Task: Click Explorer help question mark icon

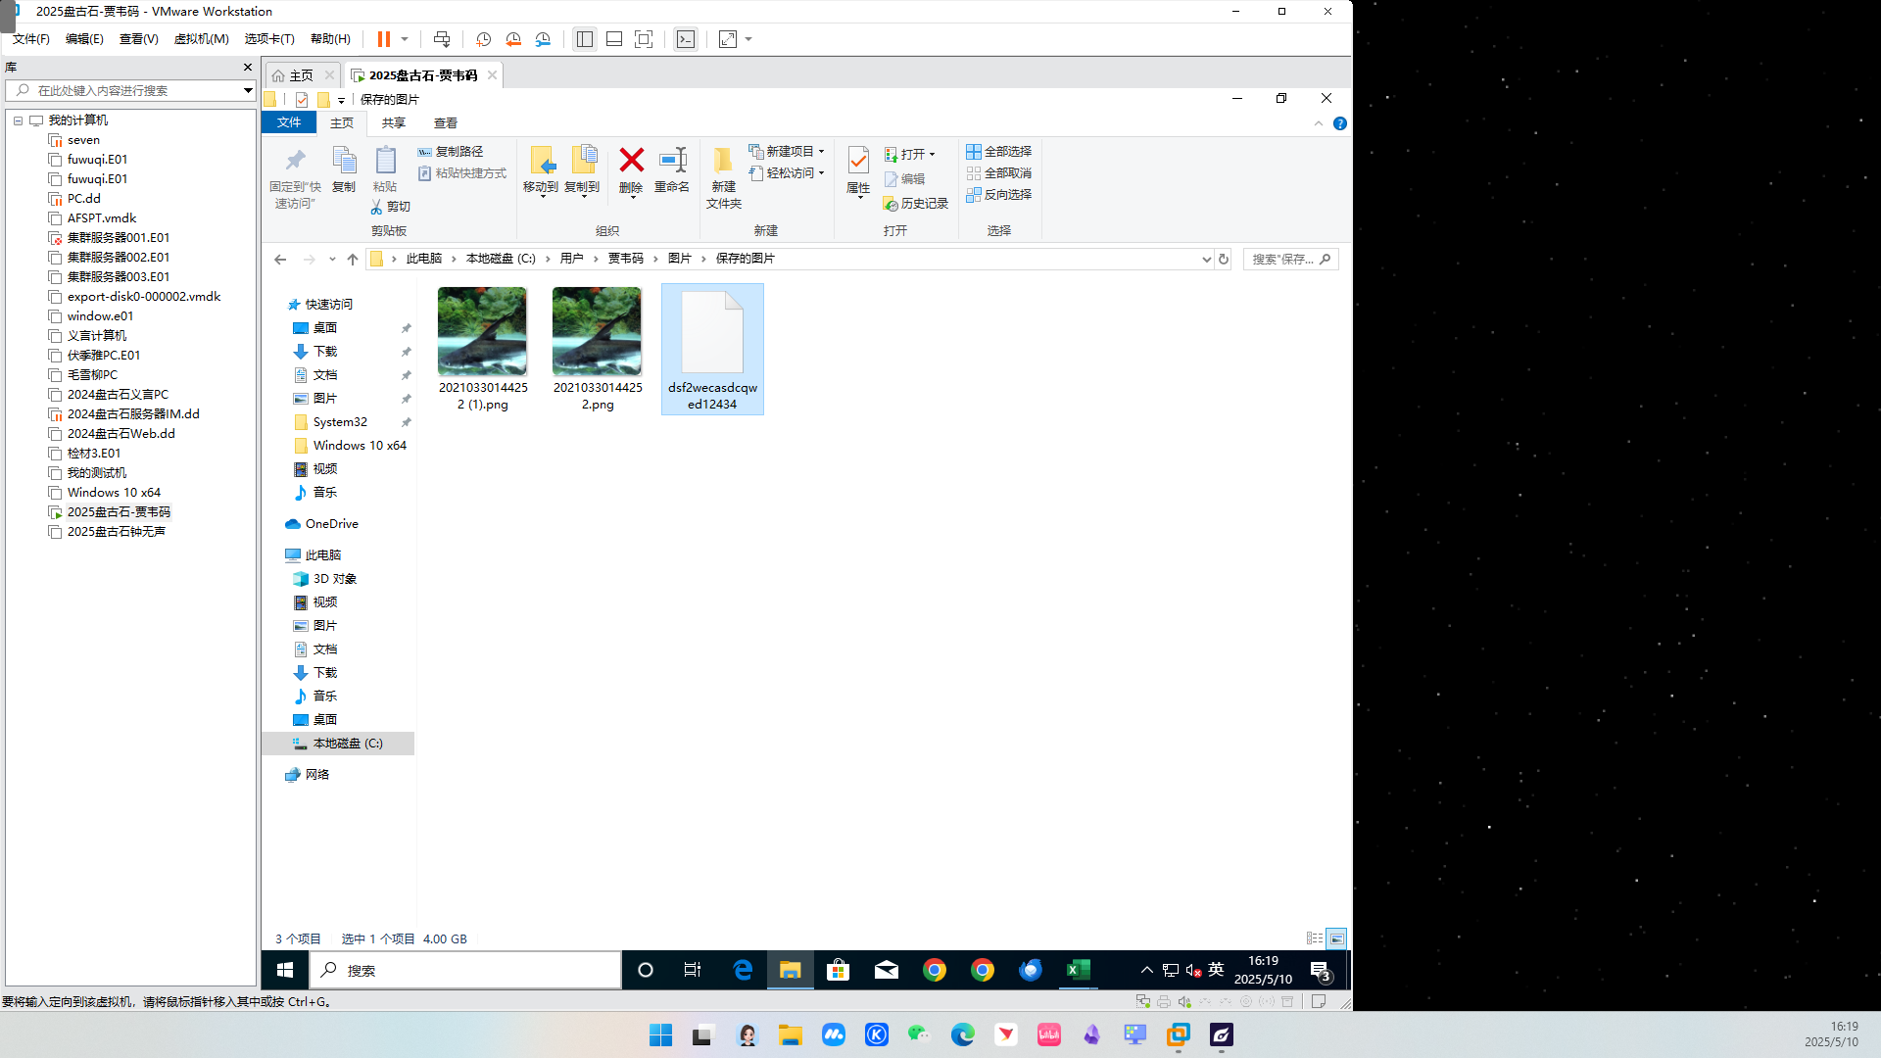Action: click(1340, 123)
